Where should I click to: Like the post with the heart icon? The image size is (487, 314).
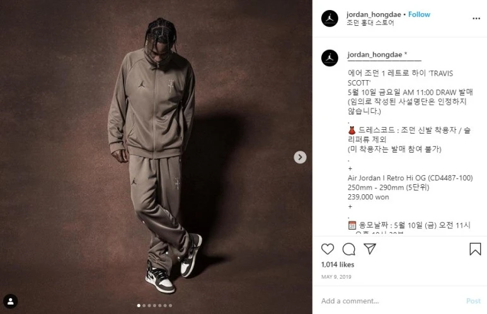pos(328,249)
